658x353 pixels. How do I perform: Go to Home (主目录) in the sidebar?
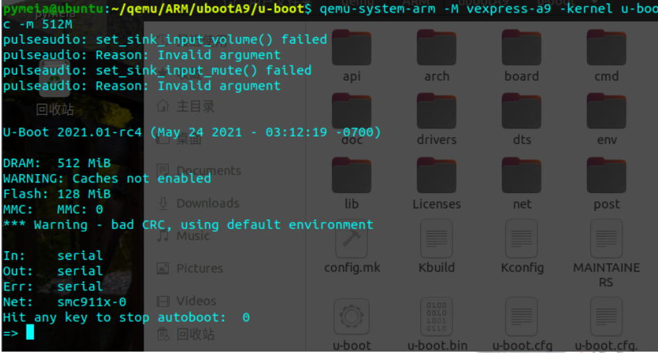[x=185, y=106]
